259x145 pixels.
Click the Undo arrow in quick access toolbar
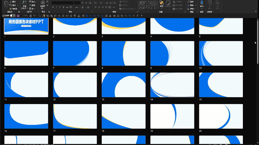[34, 16]
